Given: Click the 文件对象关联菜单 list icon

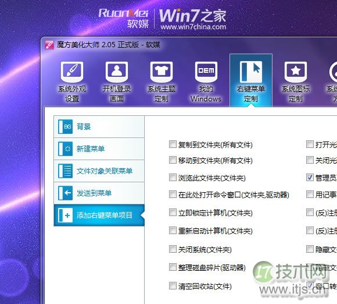Looking at the screenshot, I should point(65,171).
